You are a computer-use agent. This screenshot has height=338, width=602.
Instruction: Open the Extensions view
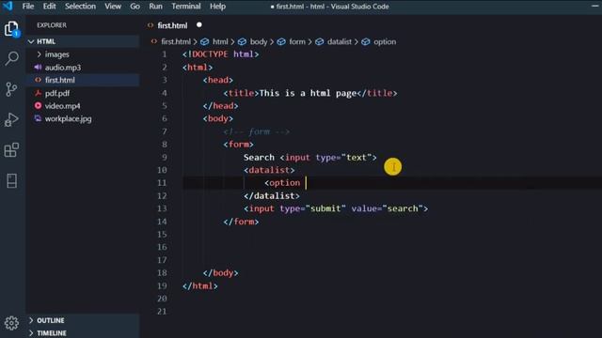(11, 150)
